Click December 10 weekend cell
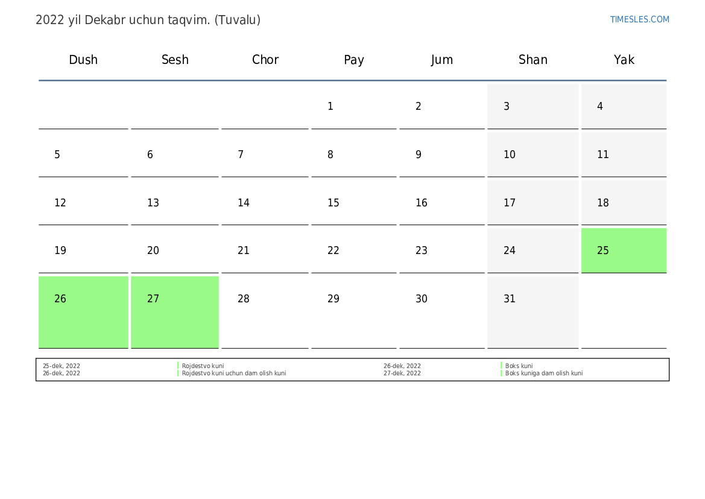Screen dimensions: 705x499 (x=533, y=154)
